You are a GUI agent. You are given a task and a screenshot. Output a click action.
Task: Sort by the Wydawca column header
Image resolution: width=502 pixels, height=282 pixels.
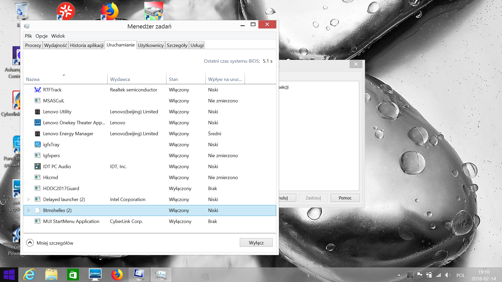[137, 79]
